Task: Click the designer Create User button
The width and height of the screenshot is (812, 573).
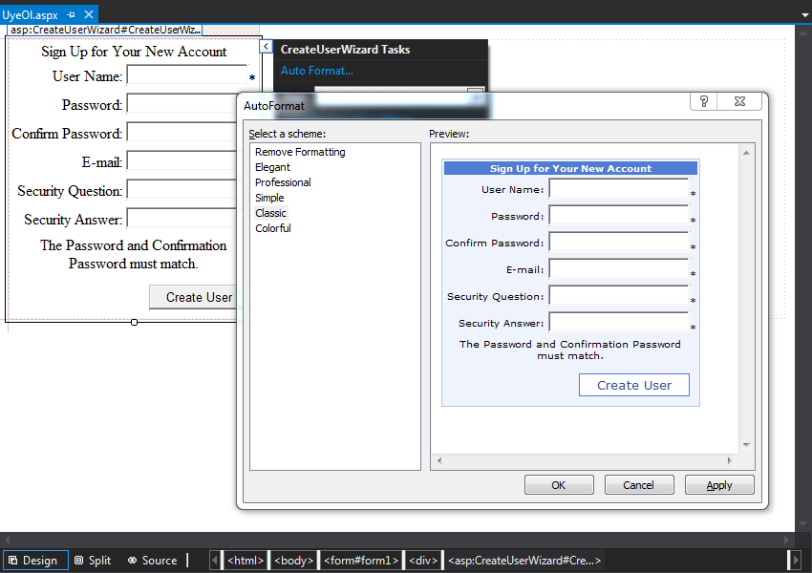Action: (x=193, y=297)
